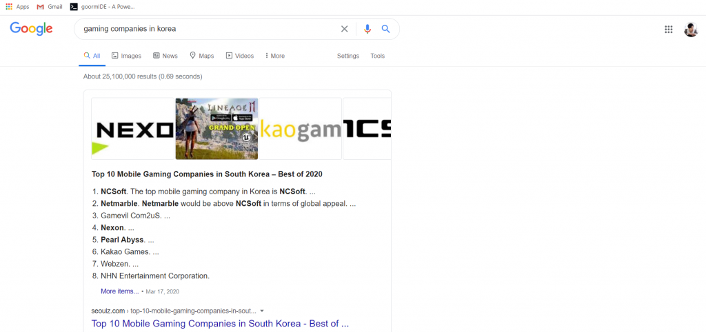This screenshot has height=332, width=706.
Task: Click the seoulz.com breadcrumb URL
Action: tap(174, 311)
